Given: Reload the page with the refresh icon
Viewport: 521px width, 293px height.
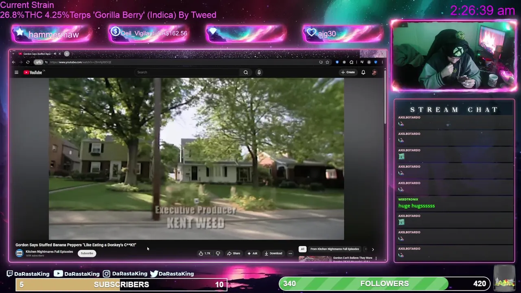Looking at the screenshot, I should coord(28,62).
